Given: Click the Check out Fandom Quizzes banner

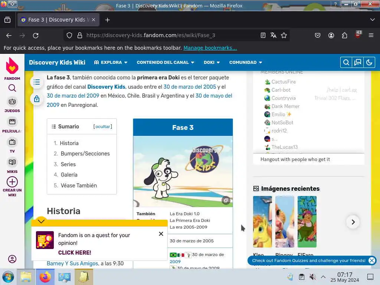Looking at the screenshot, I should coord(309,261).
